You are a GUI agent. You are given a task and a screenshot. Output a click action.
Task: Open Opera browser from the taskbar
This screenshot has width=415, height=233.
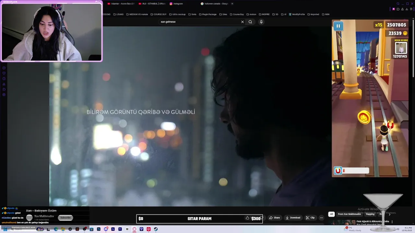tap(134, 229)
